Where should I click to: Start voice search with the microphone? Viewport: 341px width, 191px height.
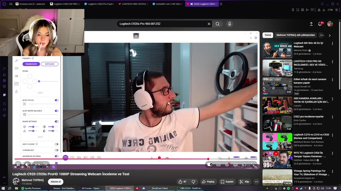pyautogui.click(x=230, y=24)
